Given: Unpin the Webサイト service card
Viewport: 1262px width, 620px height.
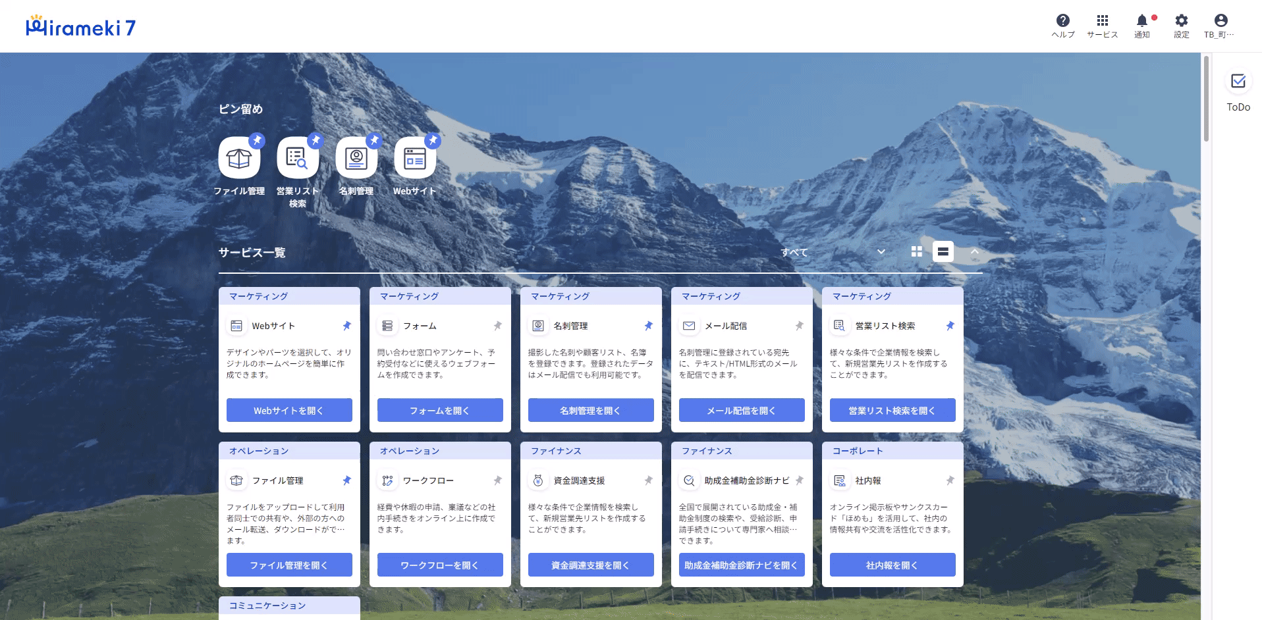Looking at the screenshot, I should pos(347,326).
